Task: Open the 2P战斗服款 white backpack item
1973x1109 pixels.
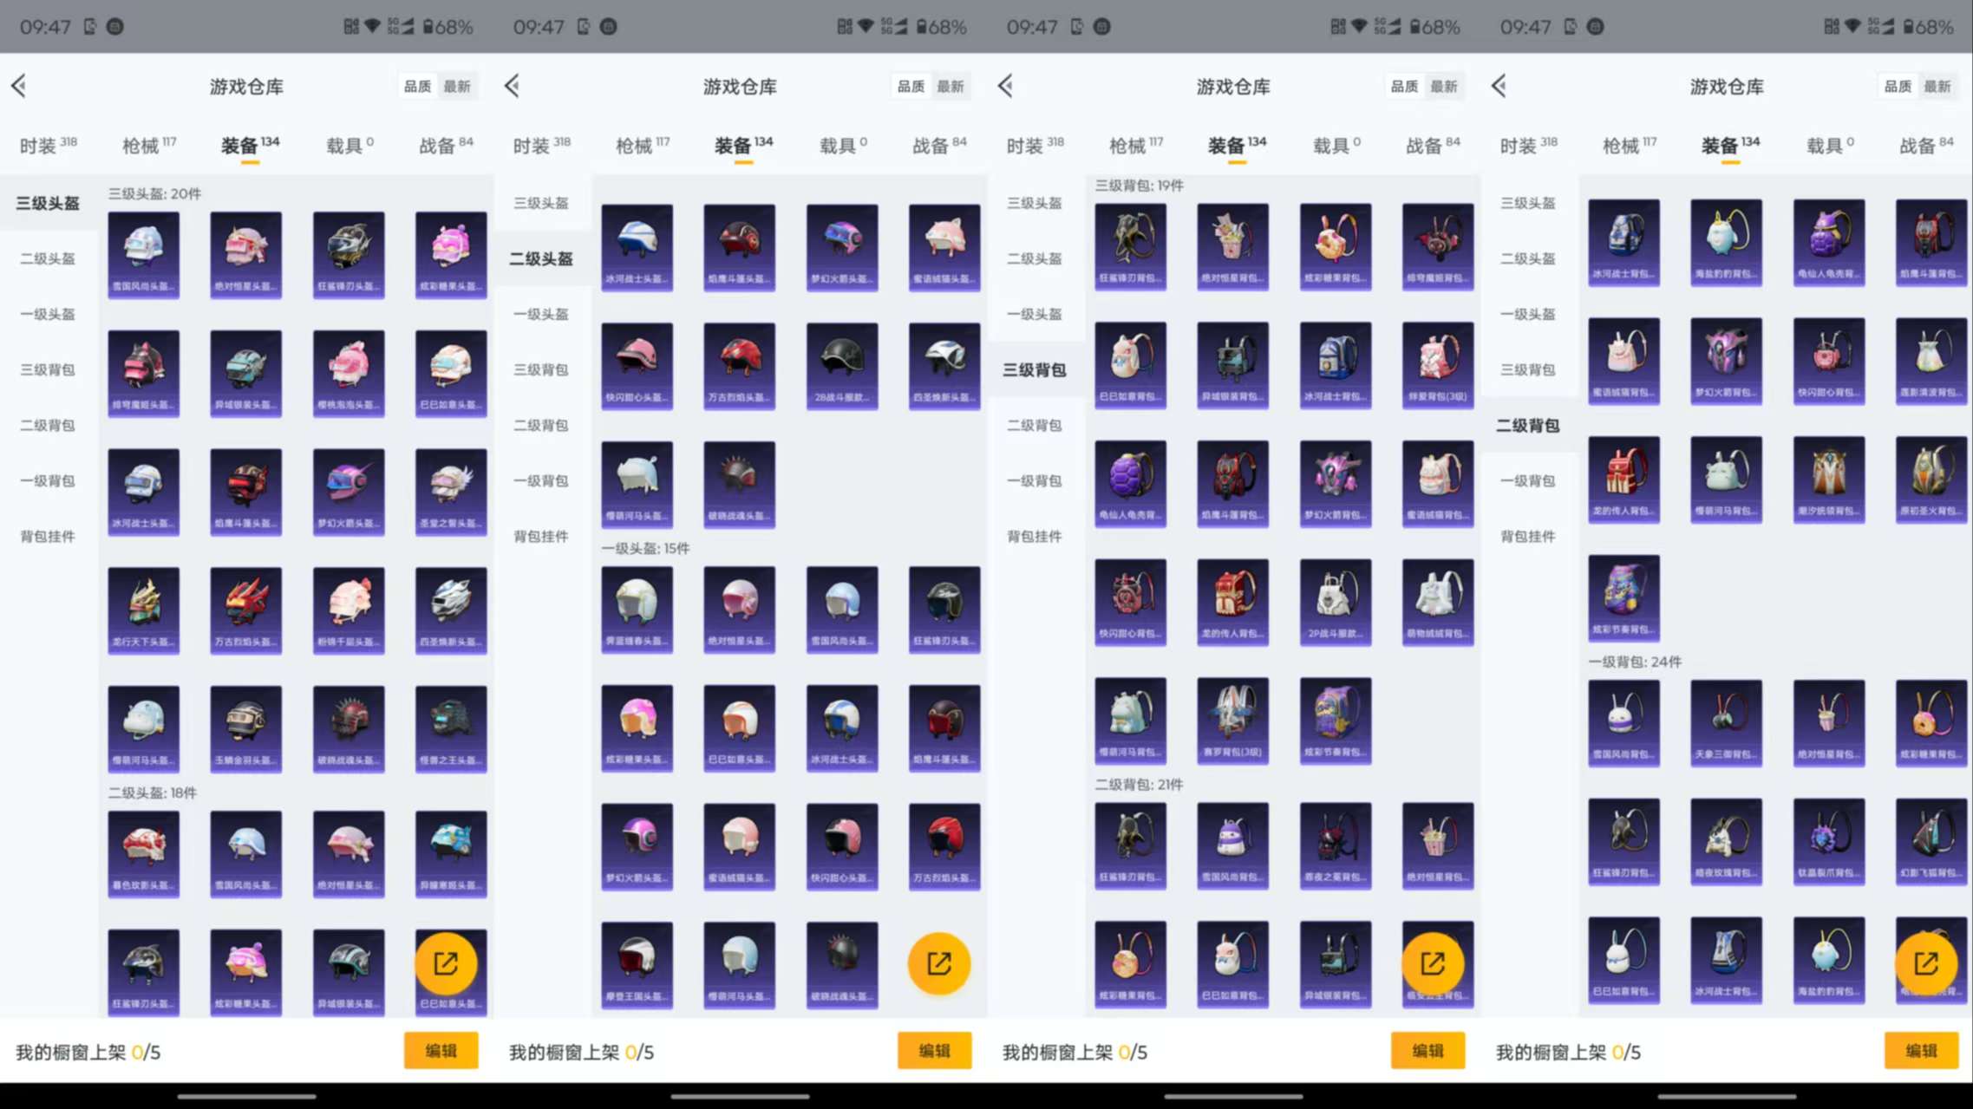Action: 1335,602
